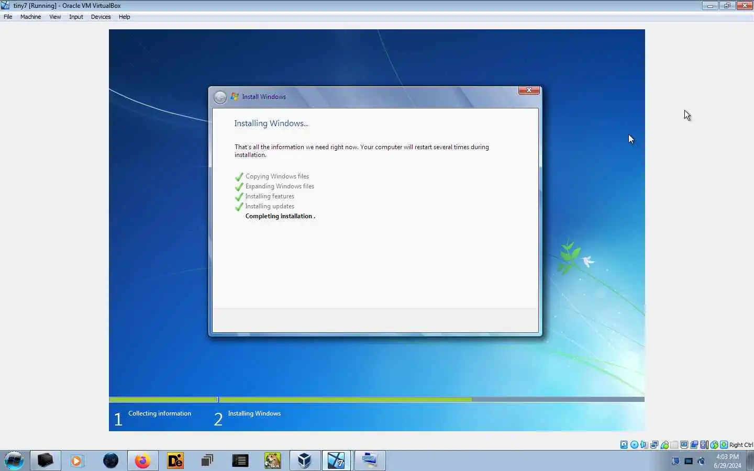Open the Devices menu
This screenshot has height=471, width=754.
tap(101, 17)
